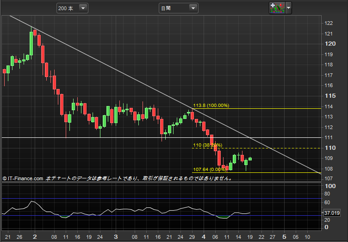Viewport: 348px width, 242px height.
Task: Click the IT-Finance.com copyright text
Action: coord(23,178)
